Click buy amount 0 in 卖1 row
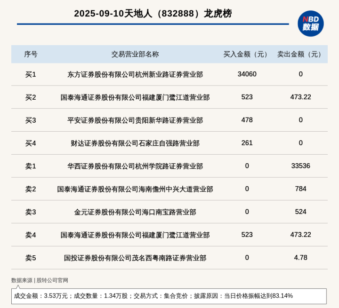The height and width of the screenshot is (308, 339). [x=247, y=166]
